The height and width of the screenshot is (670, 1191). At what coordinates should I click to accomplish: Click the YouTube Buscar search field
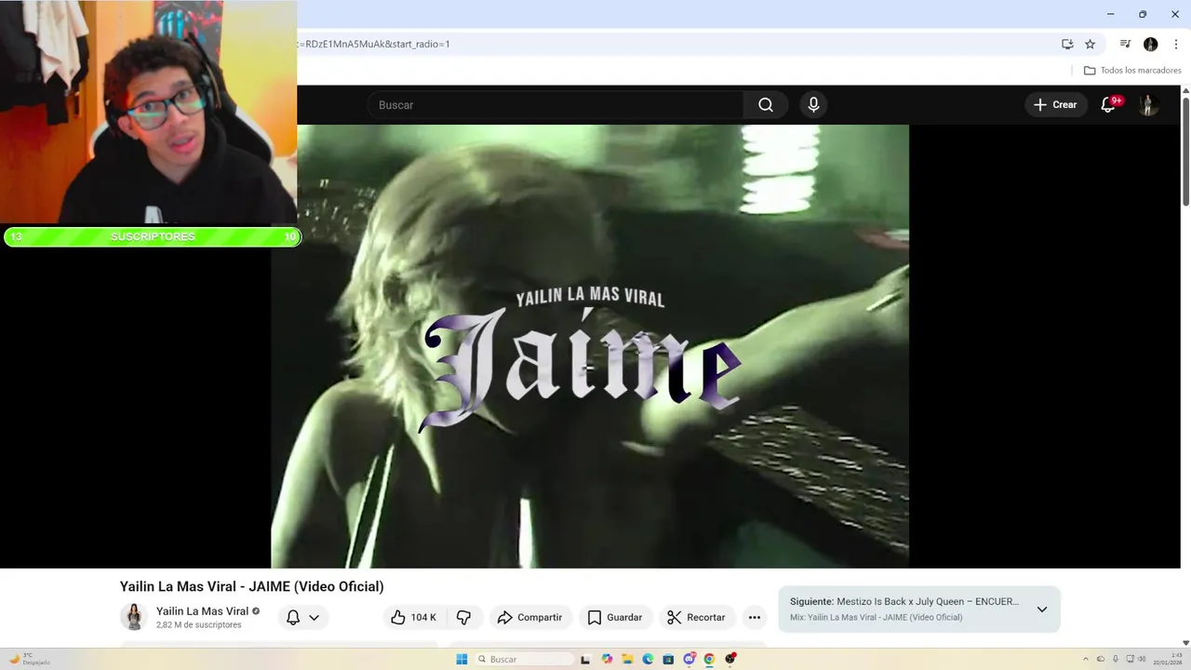tap(555, 105)
